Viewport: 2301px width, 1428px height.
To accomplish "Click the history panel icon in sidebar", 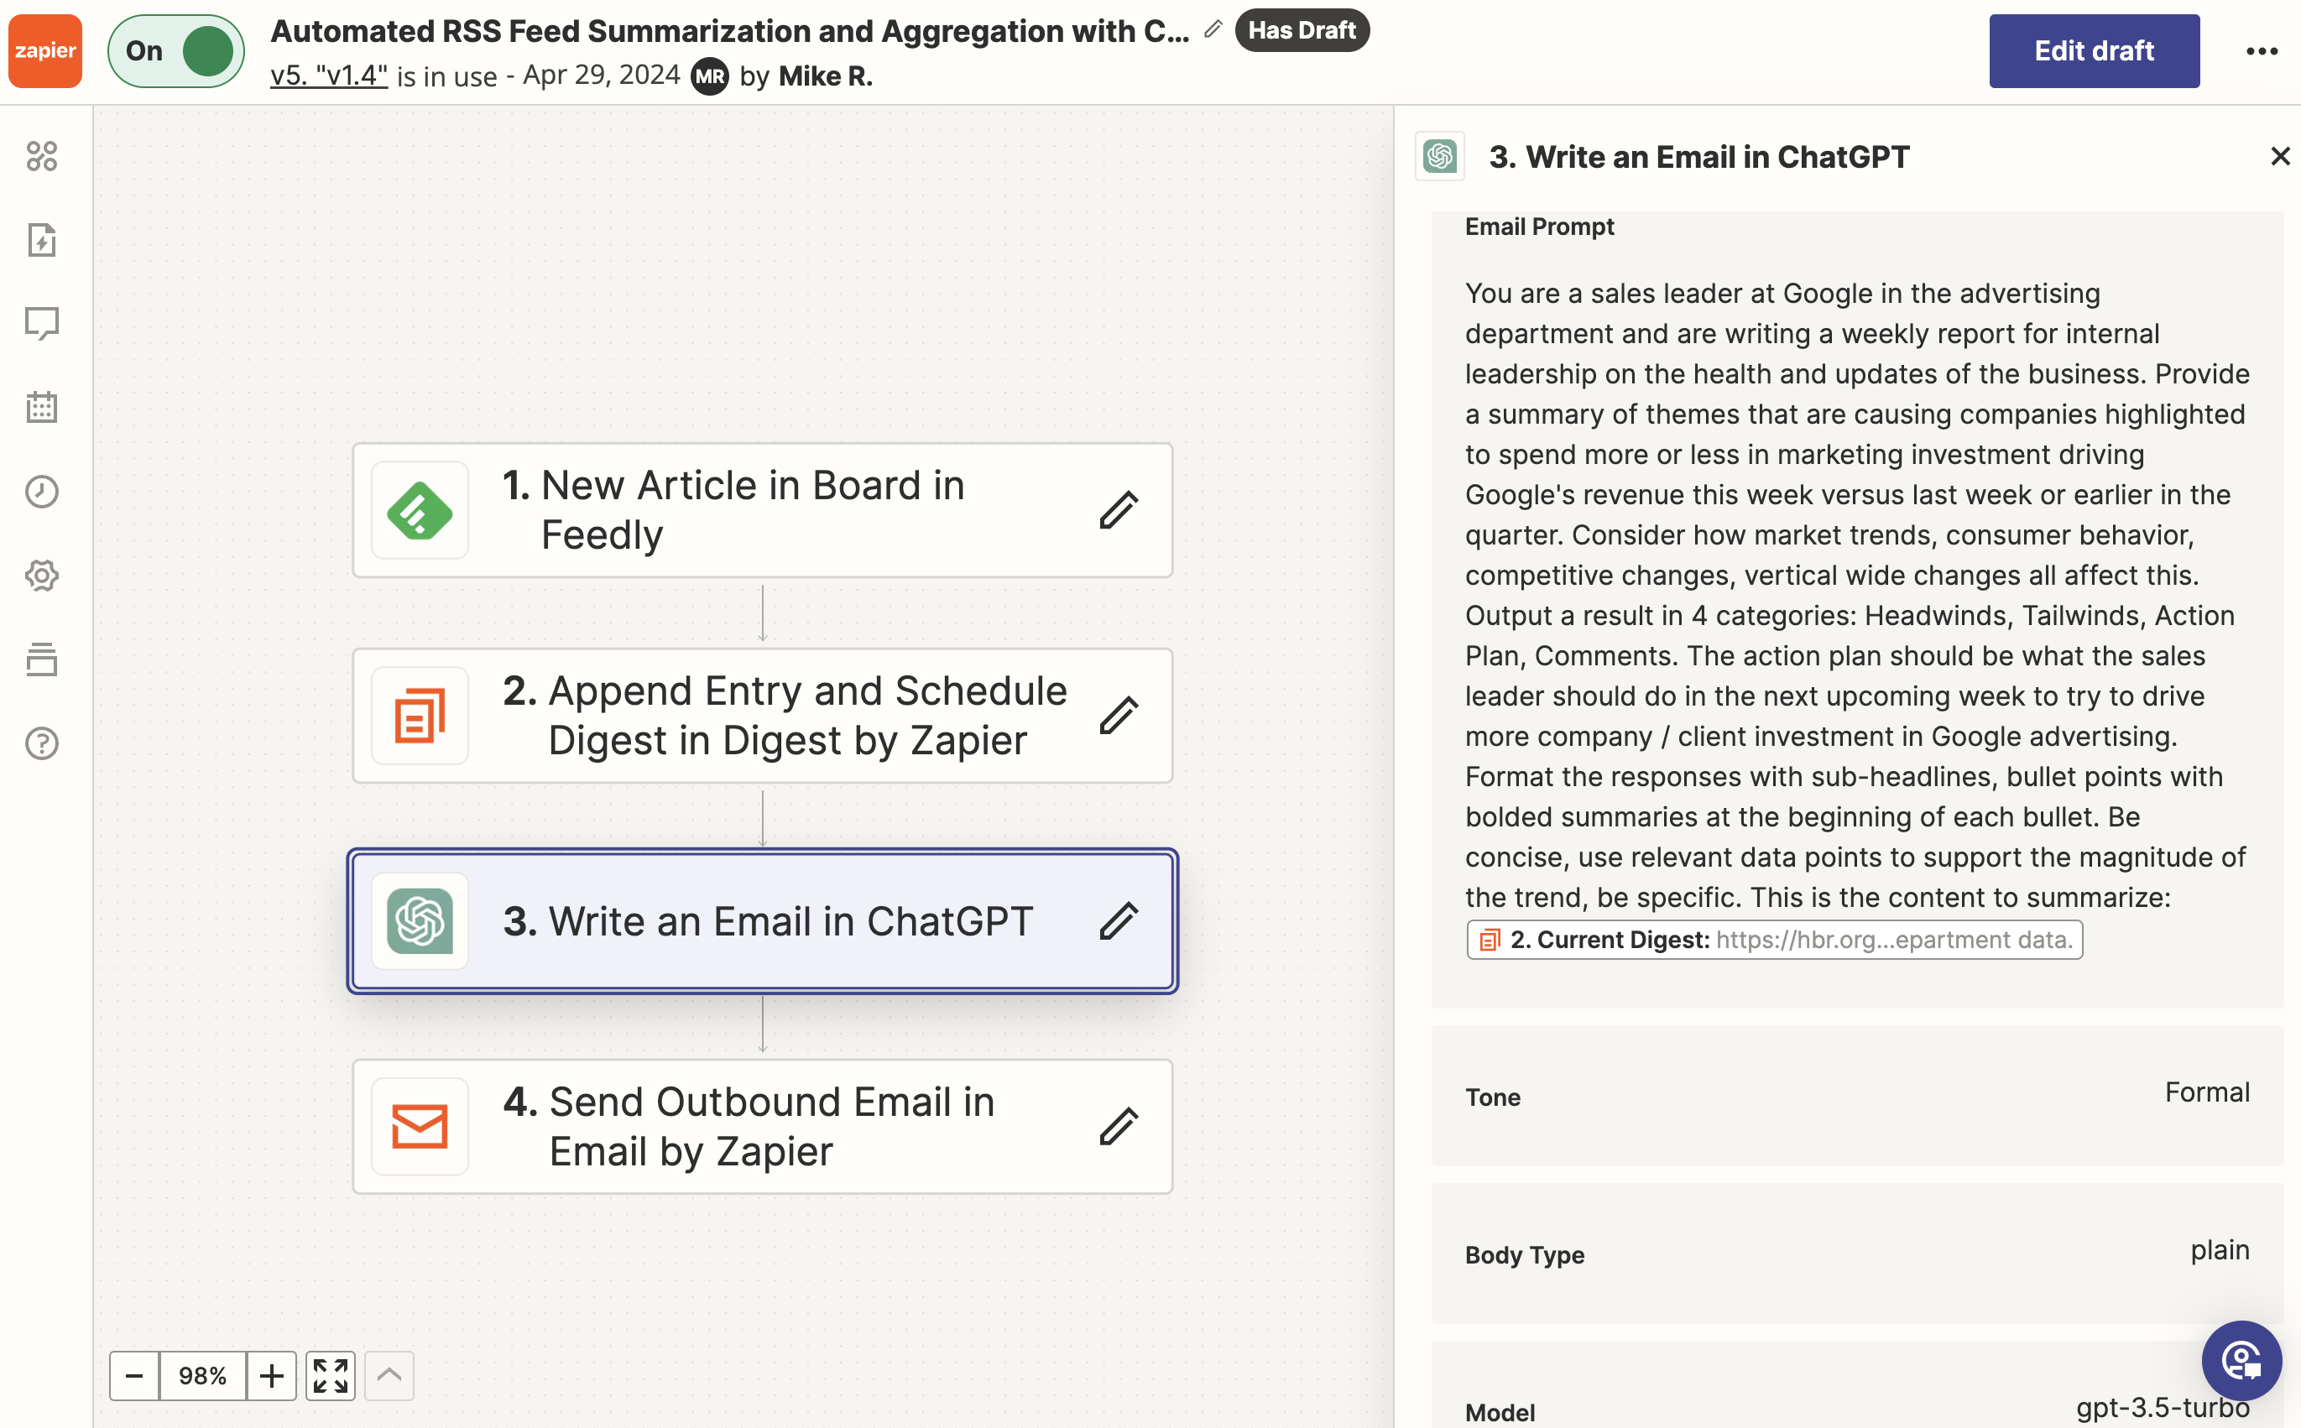I will (44, 490).
